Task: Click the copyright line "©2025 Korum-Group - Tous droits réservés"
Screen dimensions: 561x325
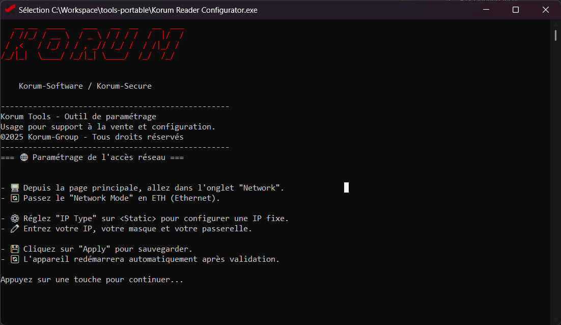Action: pos(92,137)
